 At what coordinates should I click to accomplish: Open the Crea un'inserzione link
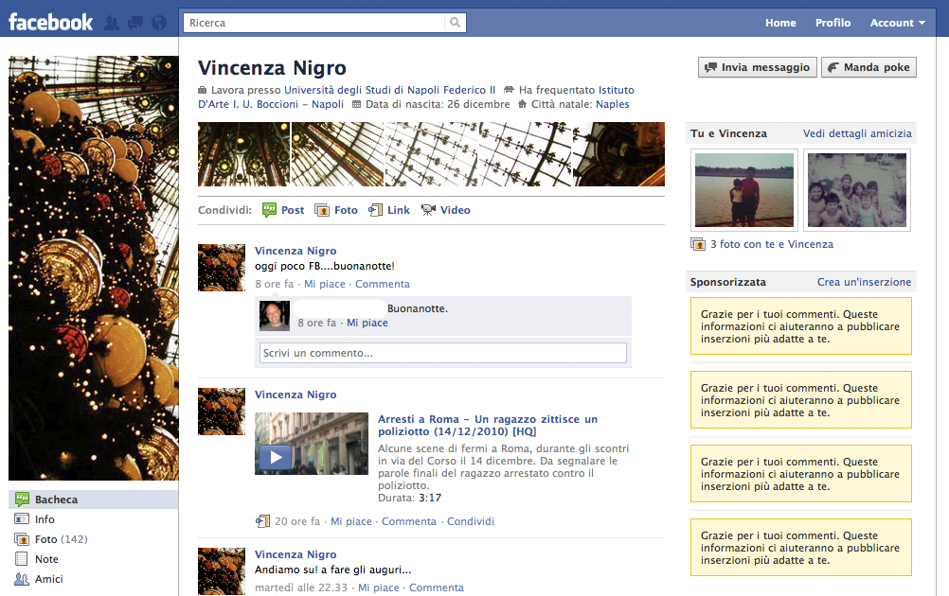pos(864,282)
